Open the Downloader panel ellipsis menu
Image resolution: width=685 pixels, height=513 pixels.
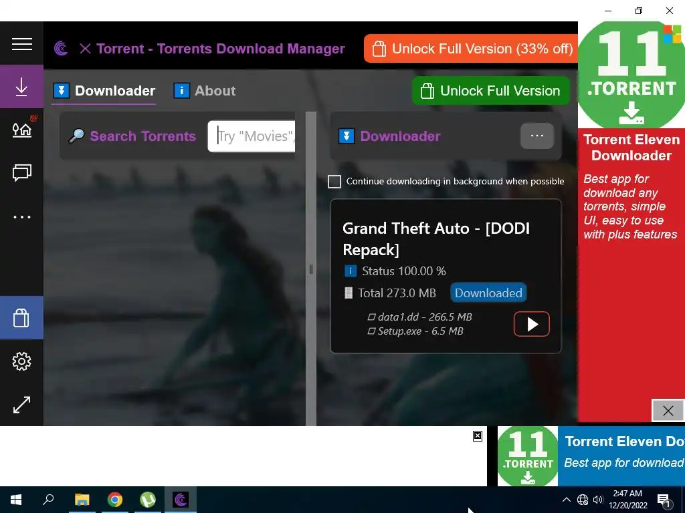tap(537, 136)
